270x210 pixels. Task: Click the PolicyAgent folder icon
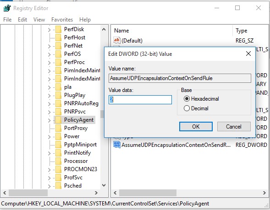[x=58, y=120]
